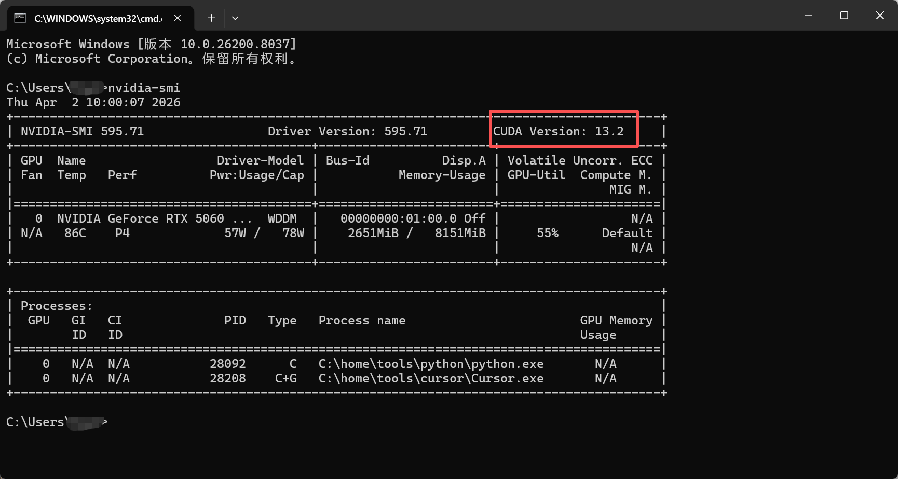
Task: Maximize the terminal window
Action: point(844,16)
